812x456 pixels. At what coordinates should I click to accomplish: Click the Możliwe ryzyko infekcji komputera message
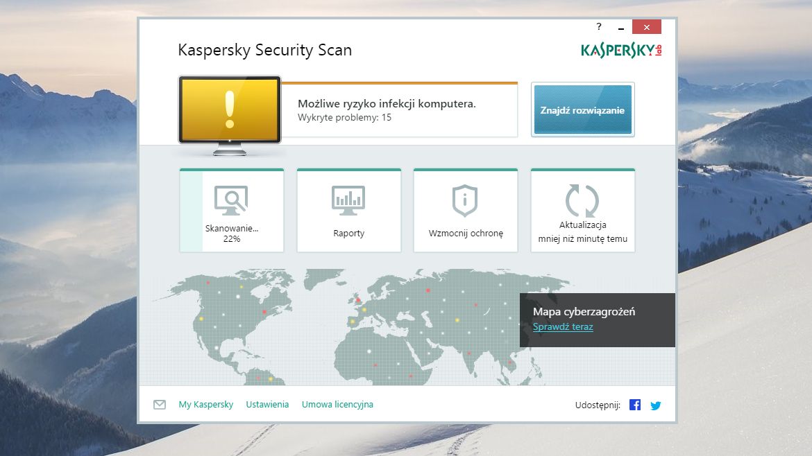coord(387,103)
